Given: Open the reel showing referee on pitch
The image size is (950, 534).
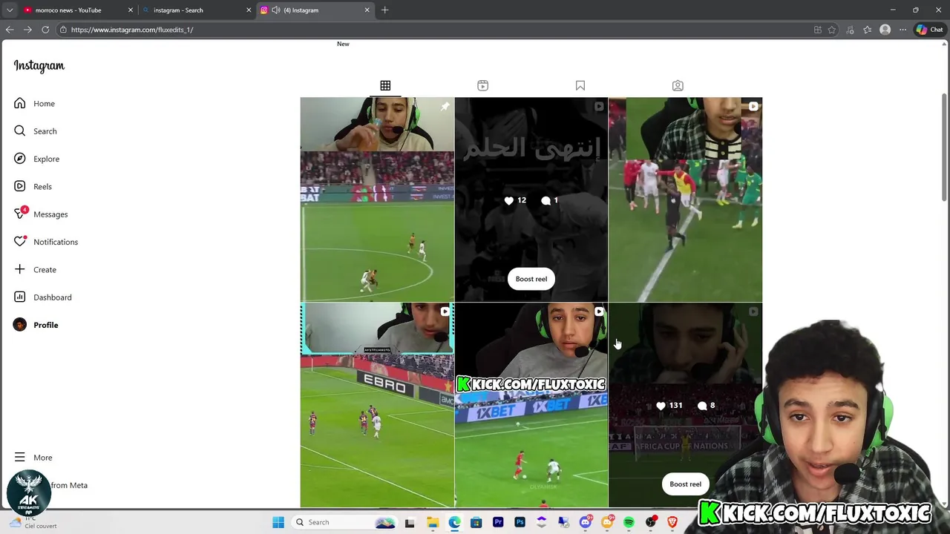Looking at the screenshot, I should pyautogui.click(x=685, y=200).
